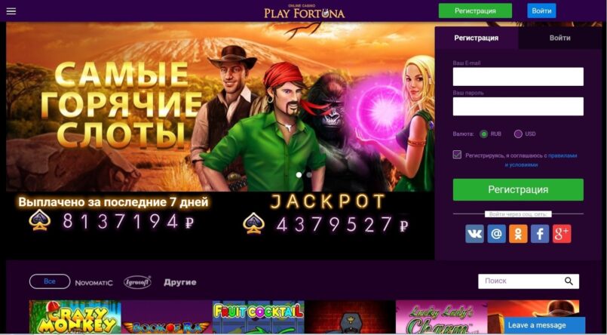
Task: Open the hamburger menu icon
Action: coord(11,11)
